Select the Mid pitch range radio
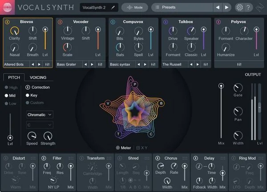Image resolution: width=267 pixels, height=192 pixels. pyautogui.click(x=6, y=95)
